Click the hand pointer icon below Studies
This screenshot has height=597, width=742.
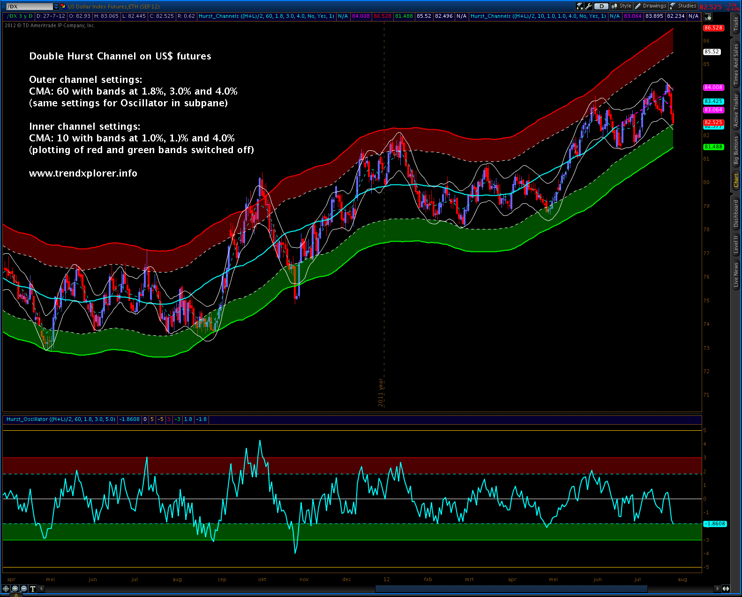coord(708,17)
